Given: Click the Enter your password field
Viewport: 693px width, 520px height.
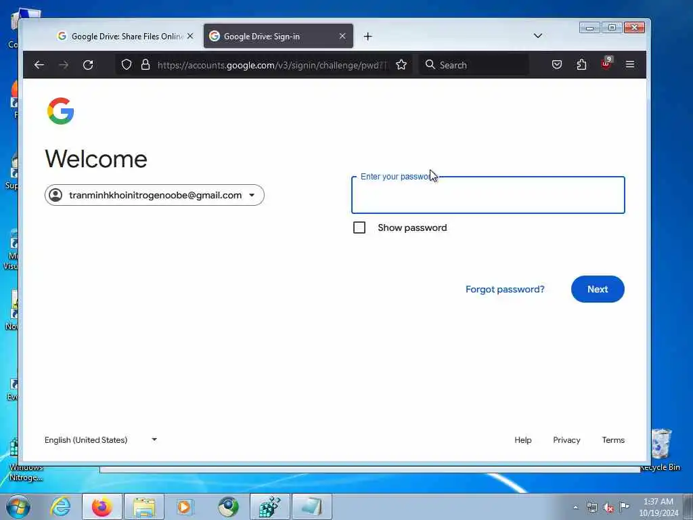Looking at the screenshot, I should point(488,195).
